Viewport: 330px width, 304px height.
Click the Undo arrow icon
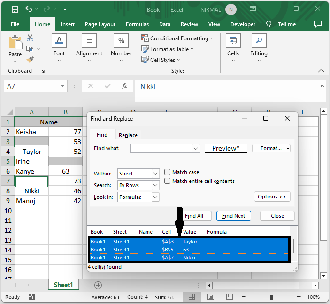[29, 9]
